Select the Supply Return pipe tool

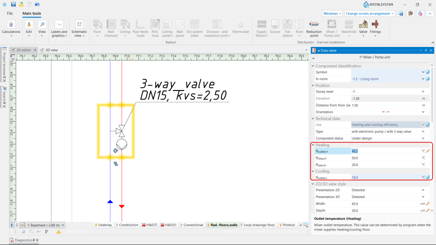(x=262, y=29)
